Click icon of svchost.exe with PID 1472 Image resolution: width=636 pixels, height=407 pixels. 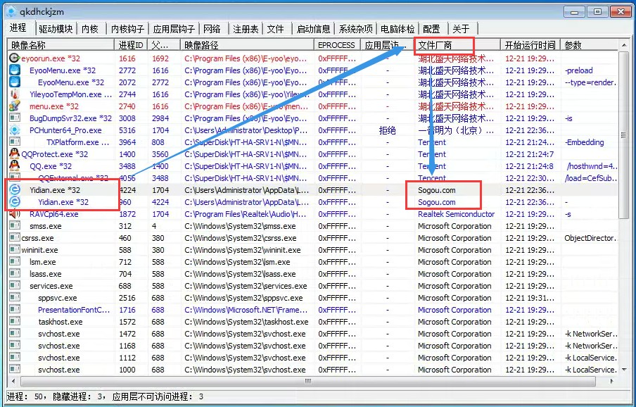[15, 334]
